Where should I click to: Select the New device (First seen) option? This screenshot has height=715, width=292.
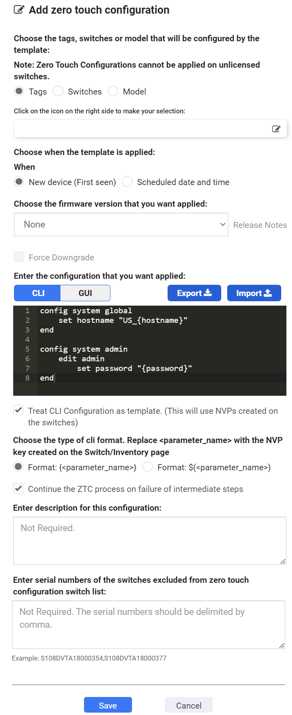point(18,182)
